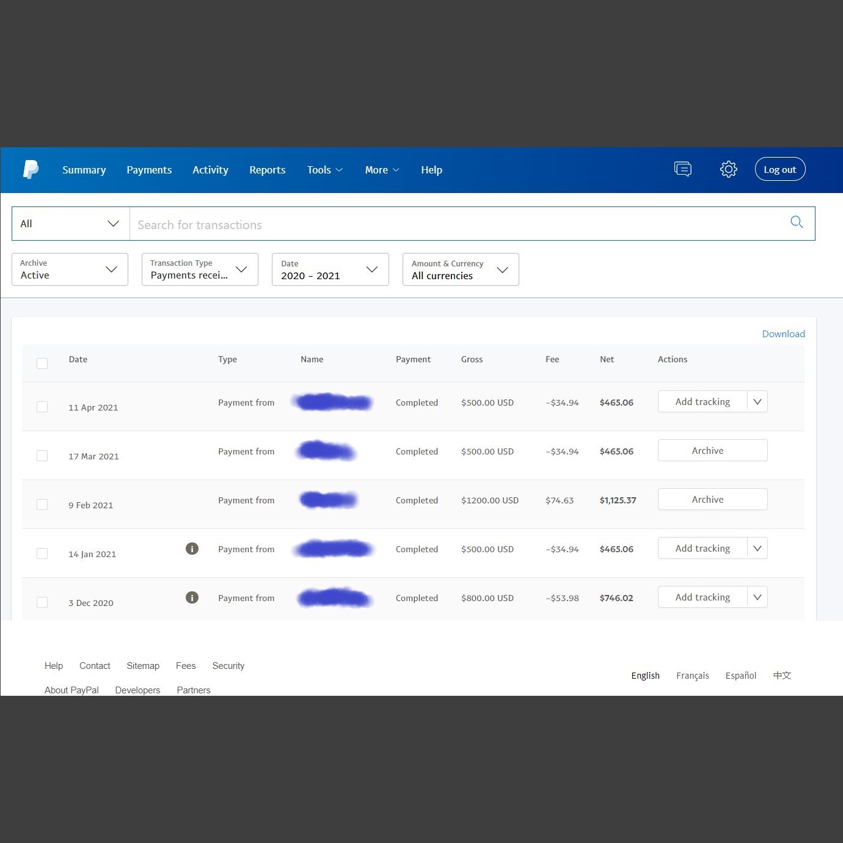Open the Reports tab
This screenshot has width=843, height=843.
(268, 170)
